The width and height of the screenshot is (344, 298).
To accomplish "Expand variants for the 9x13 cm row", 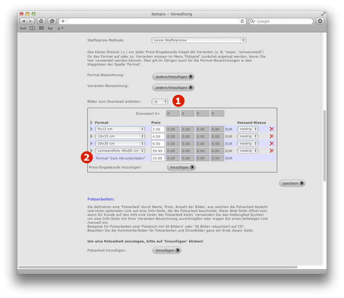I will pyautogui.click(x=91, y=129).
